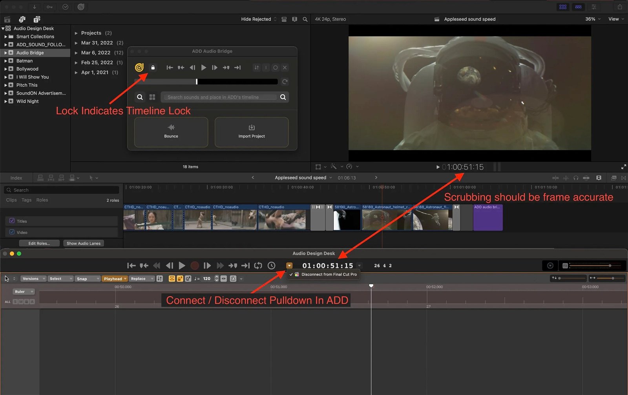Adjust the ADD master volume slider knob

click(x=610, y=266)
